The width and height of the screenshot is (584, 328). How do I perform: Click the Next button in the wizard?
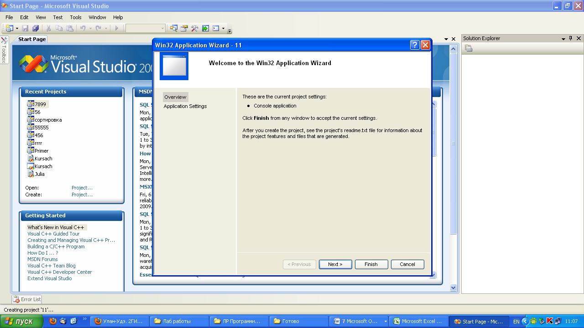[335, 264]
